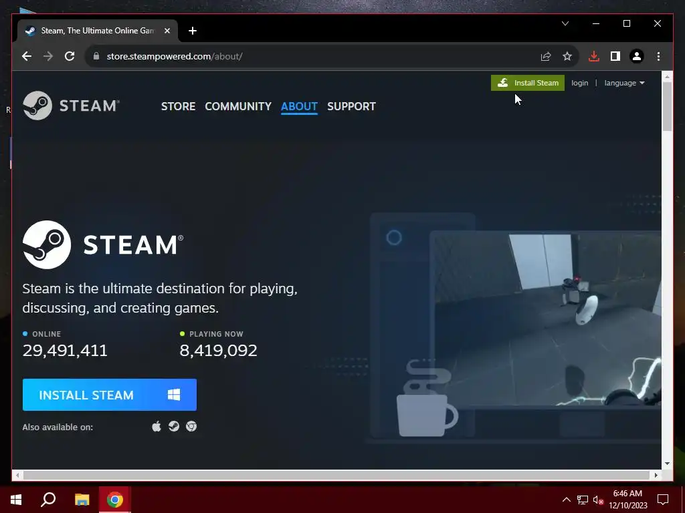The width and height of the screenshot is (685, 513).
Task: Choose the Apple macOS download icon
Action: tap(157, 426)
